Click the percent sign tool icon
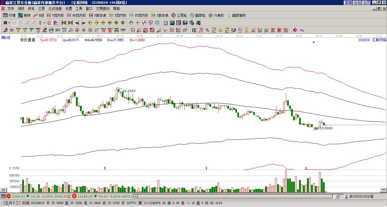Viewport: 387px width, 207px height. (207, 30)
